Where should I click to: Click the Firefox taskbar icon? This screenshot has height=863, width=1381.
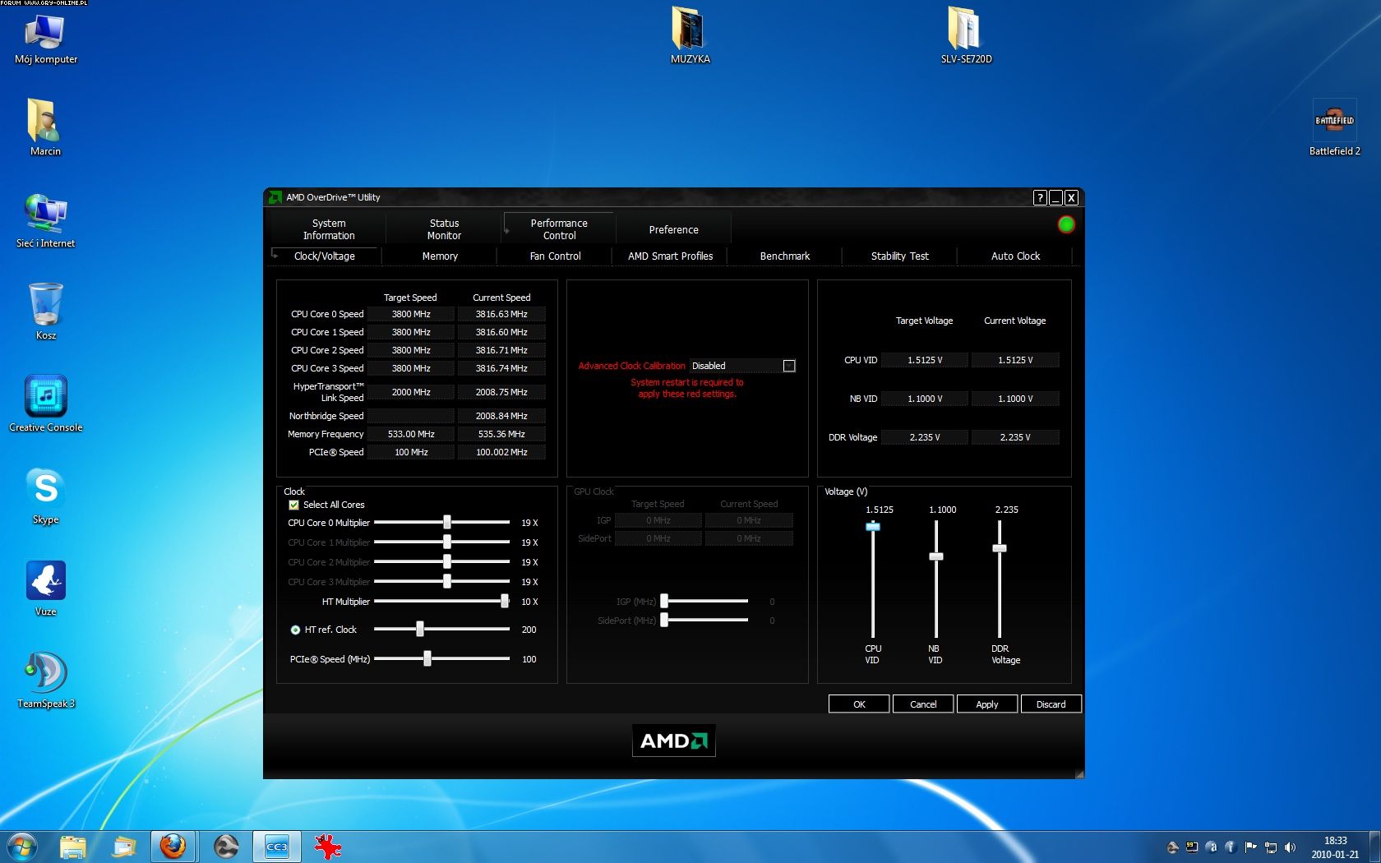pyautogui.click(x=173, y=847)
